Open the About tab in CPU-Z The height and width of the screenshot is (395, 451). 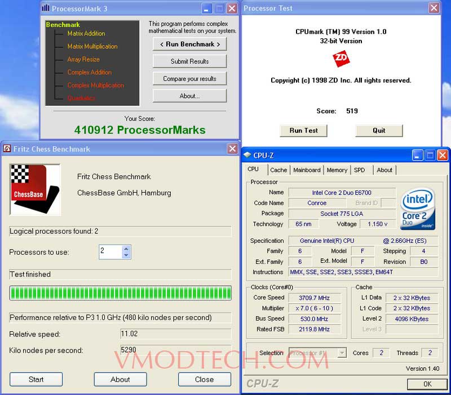(x=384, y=170)
